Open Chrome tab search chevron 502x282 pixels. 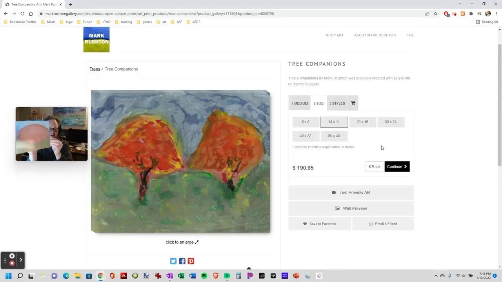[460, 4]
